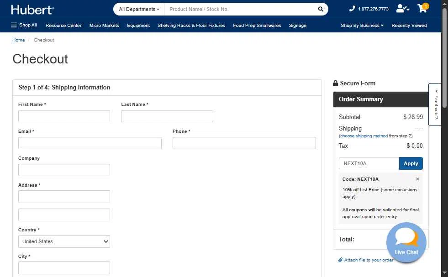Image resolution: width=448 pixels, height=277 pixels.
Task: Open Resource Center menu item
Action: (x=63, y=26)
